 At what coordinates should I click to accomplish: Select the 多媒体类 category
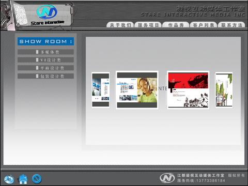(x=45, y=52)
